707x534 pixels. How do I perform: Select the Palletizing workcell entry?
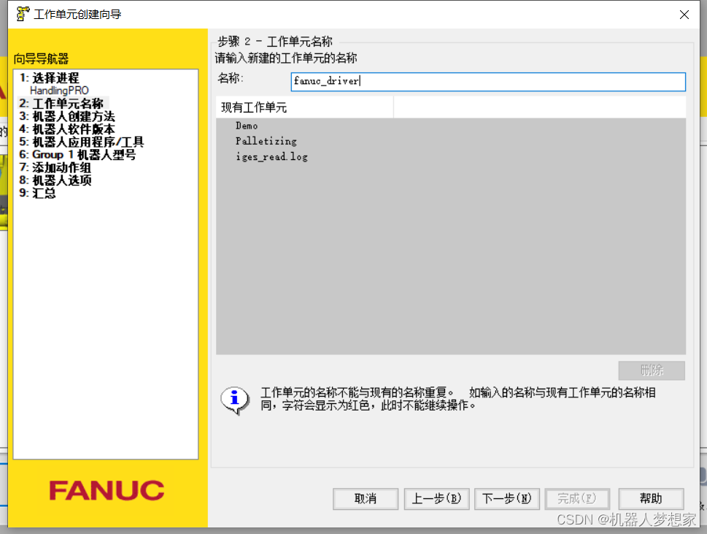(266, 141)
